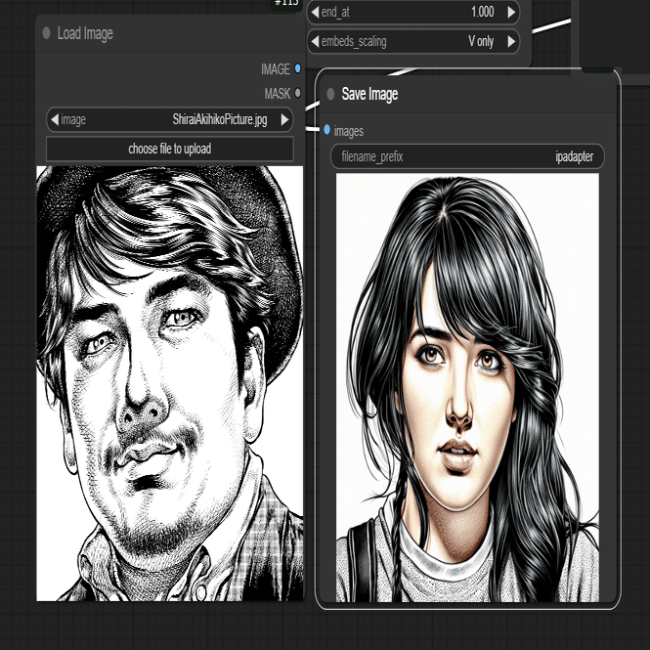Click the images input connector

326,130
